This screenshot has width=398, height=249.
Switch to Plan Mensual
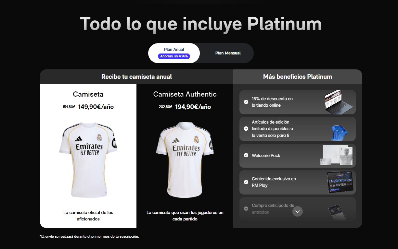point(228,53)
